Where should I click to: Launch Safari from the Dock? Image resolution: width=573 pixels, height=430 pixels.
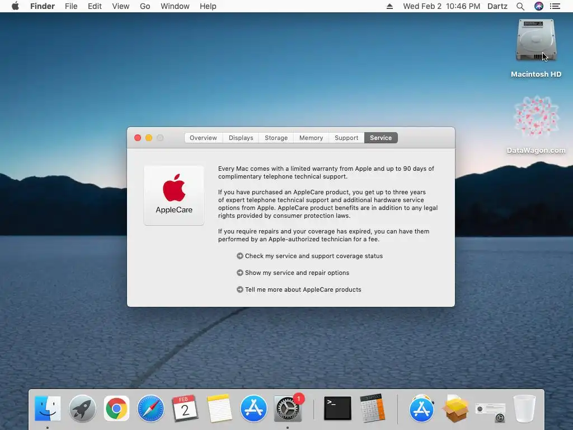[151, 408]
